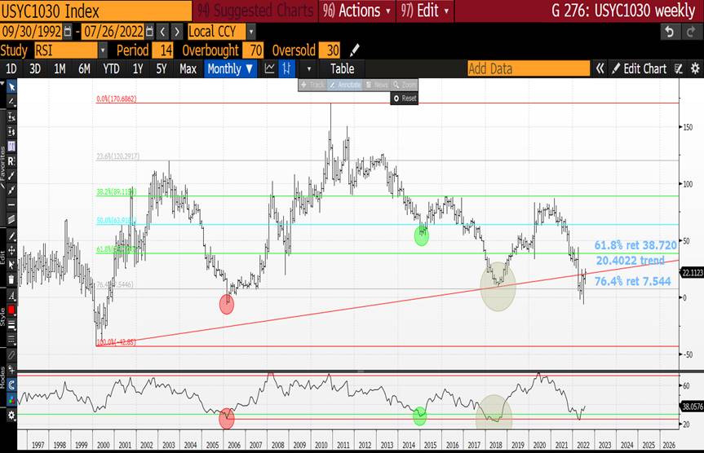This screenshot has height=453, width=704.
Task: Choose the percent change measure tool
Action: 11,117
